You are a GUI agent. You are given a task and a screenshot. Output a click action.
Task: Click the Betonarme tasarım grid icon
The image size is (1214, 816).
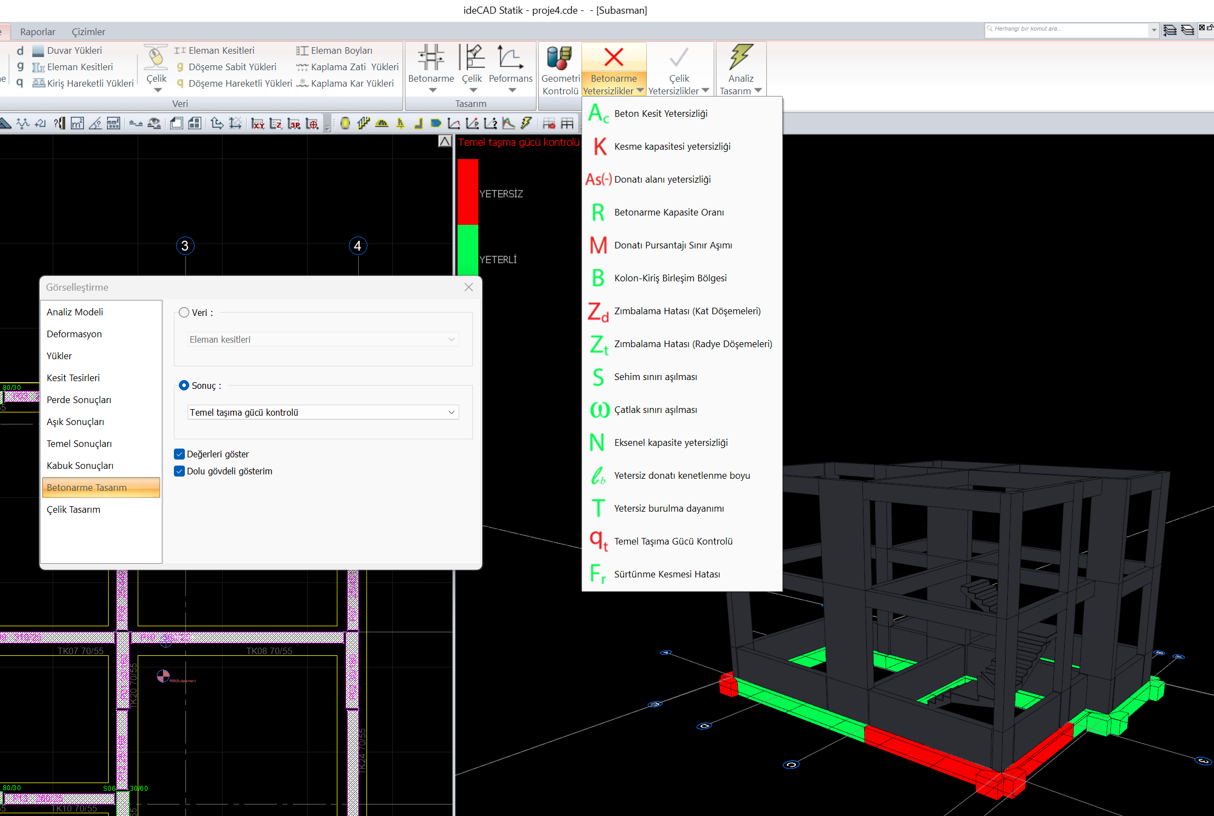[x=431, y=58]
